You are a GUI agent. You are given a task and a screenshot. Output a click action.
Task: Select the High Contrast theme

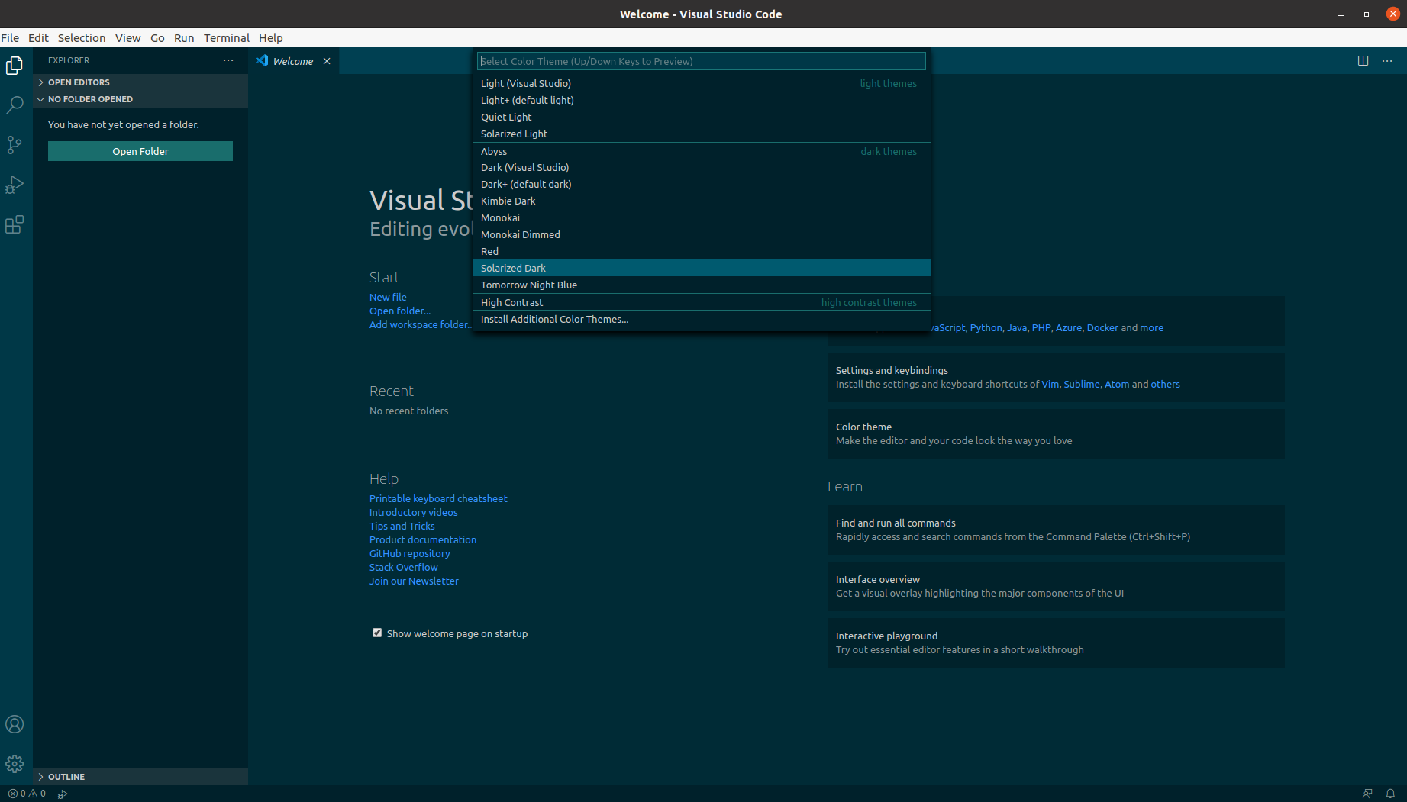[x=701, y=302]
